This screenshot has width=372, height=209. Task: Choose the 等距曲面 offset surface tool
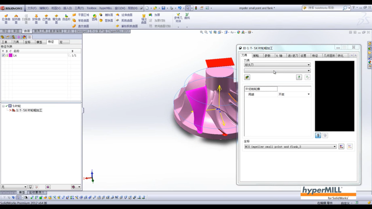pyautogui.click(x=81, y=20)
